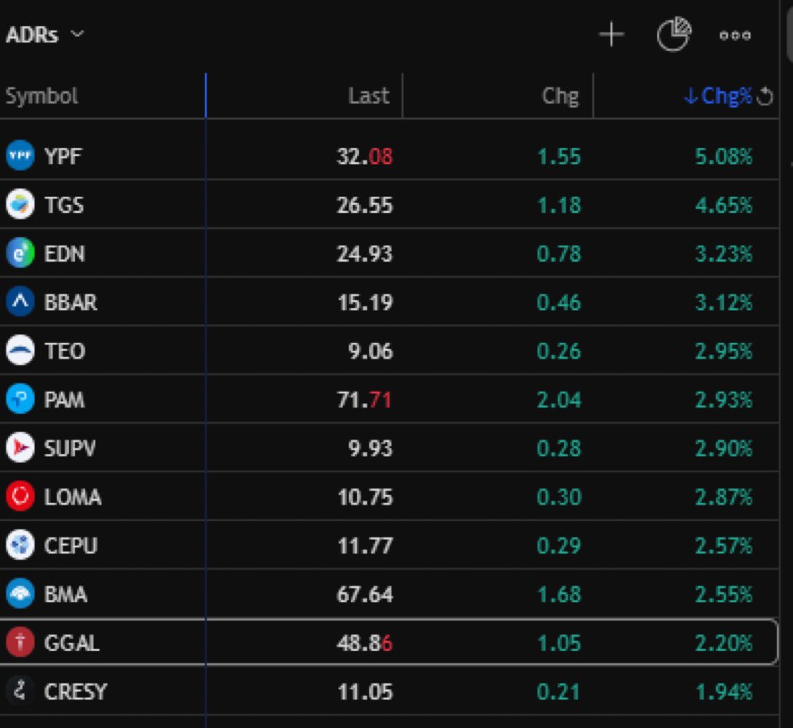
Task: Select the SUPV symbol name
Action: tap(70, 448)
